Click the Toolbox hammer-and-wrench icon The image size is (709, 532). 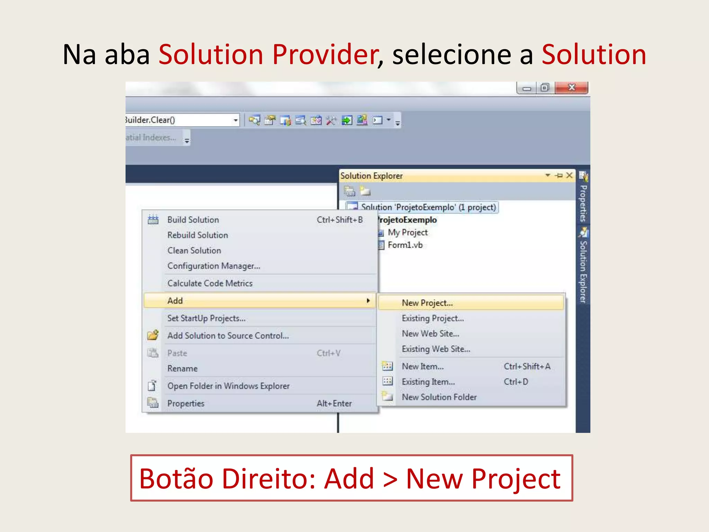[331, 120]
